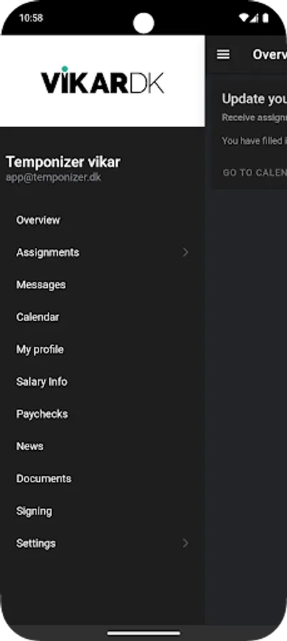Screen dimensions: 287x641
Task: Open My profile
Action: click(x=40, y=350)
